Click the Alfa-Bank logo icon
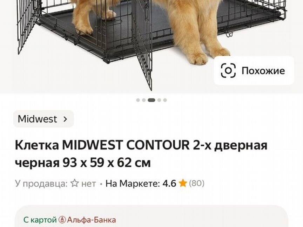Screen dimensions: 303x227 pos(62,220)
